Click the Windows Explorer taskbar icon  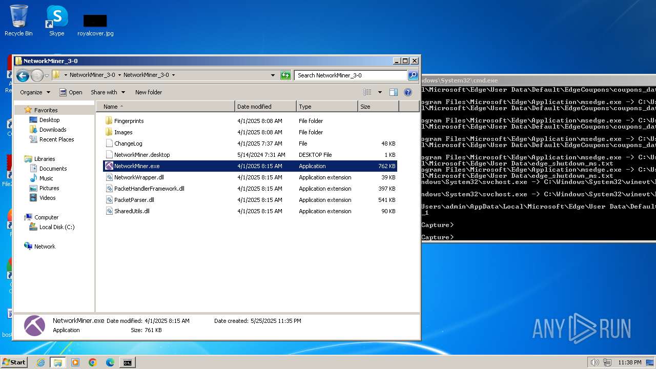coord(58,362)
